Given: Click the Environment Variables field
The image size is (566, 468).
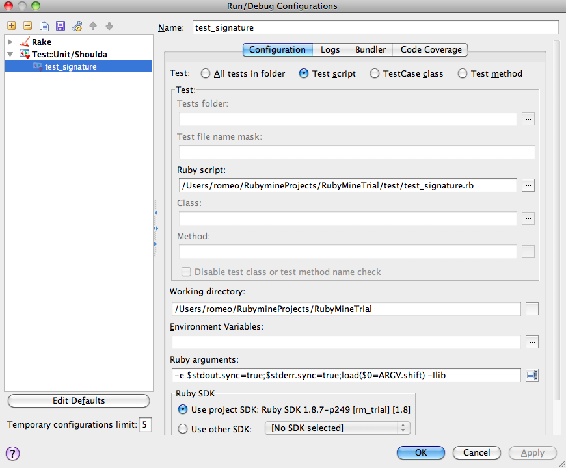Looking at the screenshot, I should pyautogui.click(x=347, y=342).
